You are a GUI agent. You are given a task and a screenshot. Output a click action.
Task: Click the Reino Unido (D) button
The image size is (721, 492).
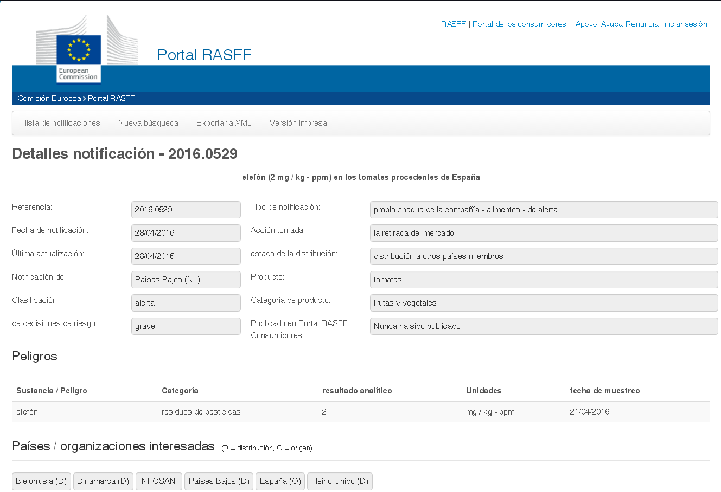pyautogui.click(x=340, y=481)
